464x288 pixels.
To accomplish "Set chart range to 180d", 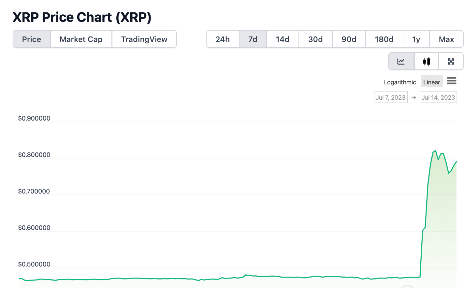I will (384, 39).
